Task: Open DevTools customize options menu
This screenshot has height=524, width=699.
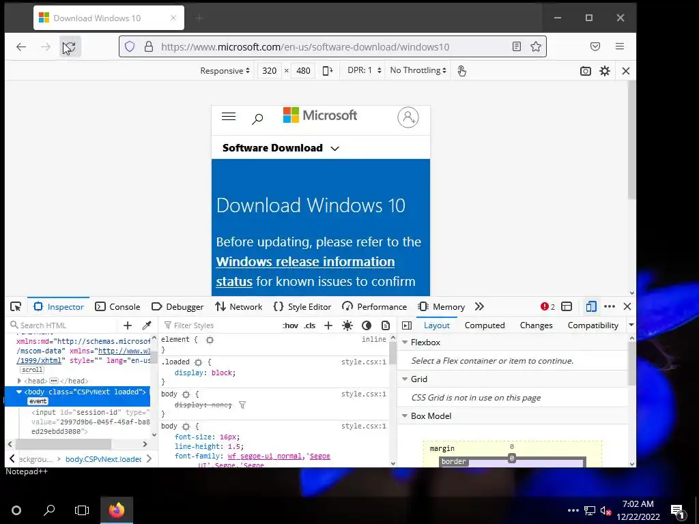Action: [x=610, y=306]
